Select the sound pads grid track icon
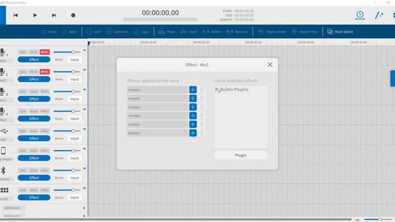 (x=4, y=190)
